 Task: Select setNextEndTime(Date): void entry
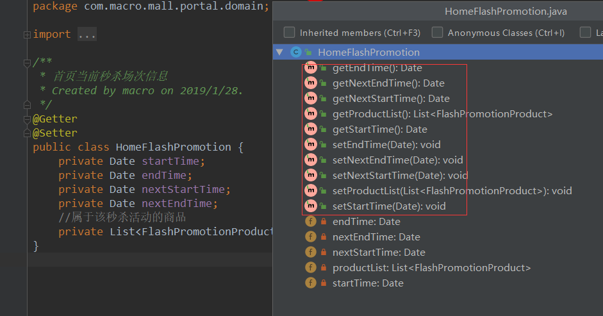(398, 160)
